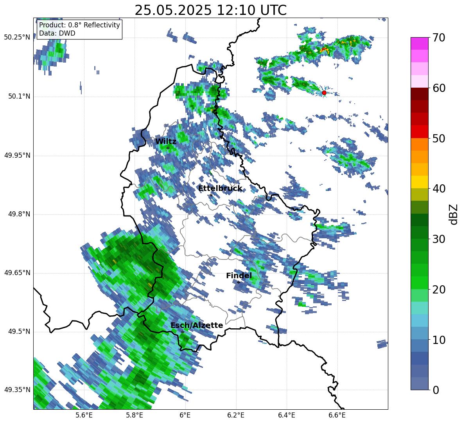Click the 49.8°N latitude label
The image size is (463, 423).
19,214
